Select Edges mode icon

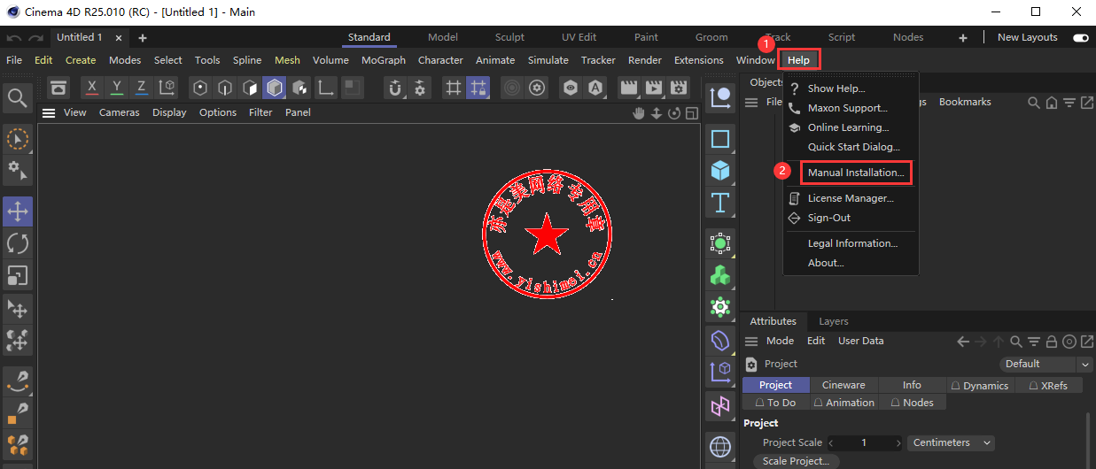(x=225, y=88)
